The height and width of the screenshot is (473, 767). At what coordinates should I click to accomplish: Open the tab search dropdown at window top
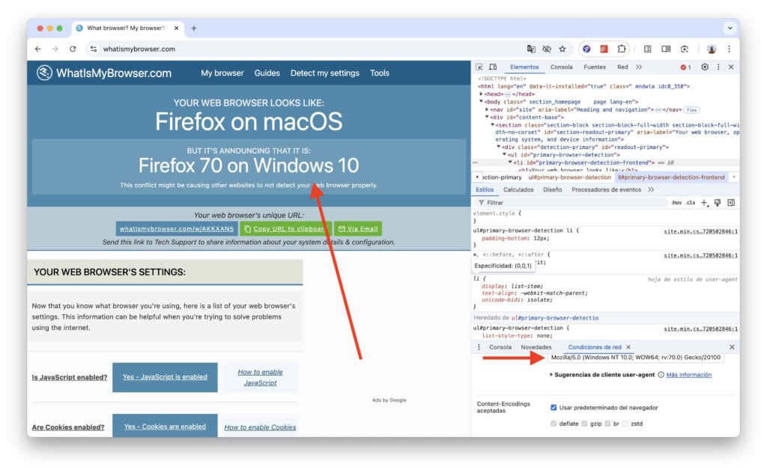730,28
